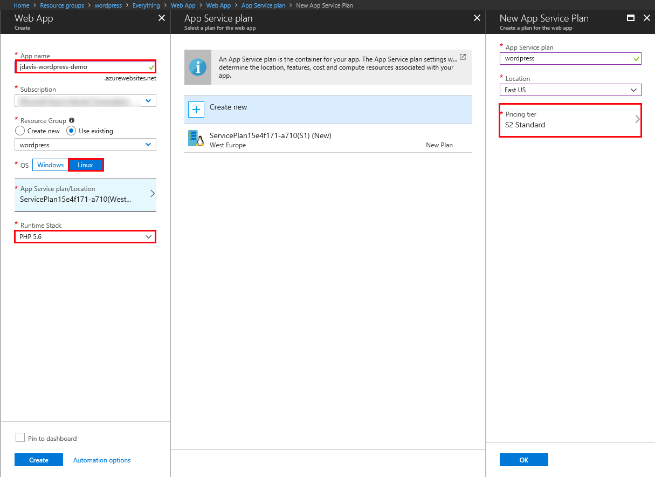Go to Home in breadcrumb

tap(21, 5)
